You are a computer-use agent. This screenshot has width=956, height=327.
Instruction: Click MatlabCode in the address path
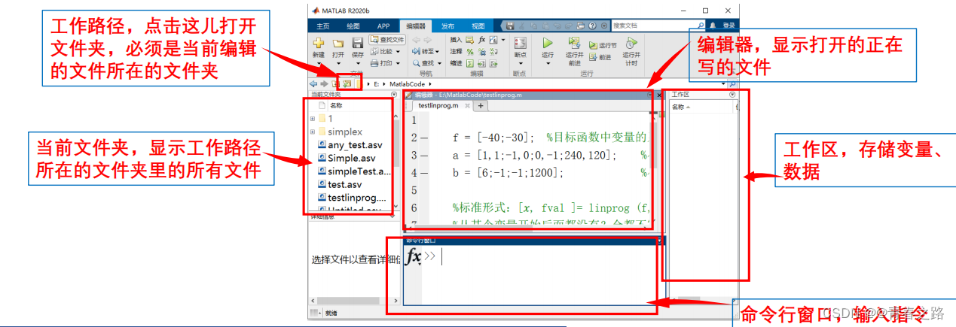408,84
